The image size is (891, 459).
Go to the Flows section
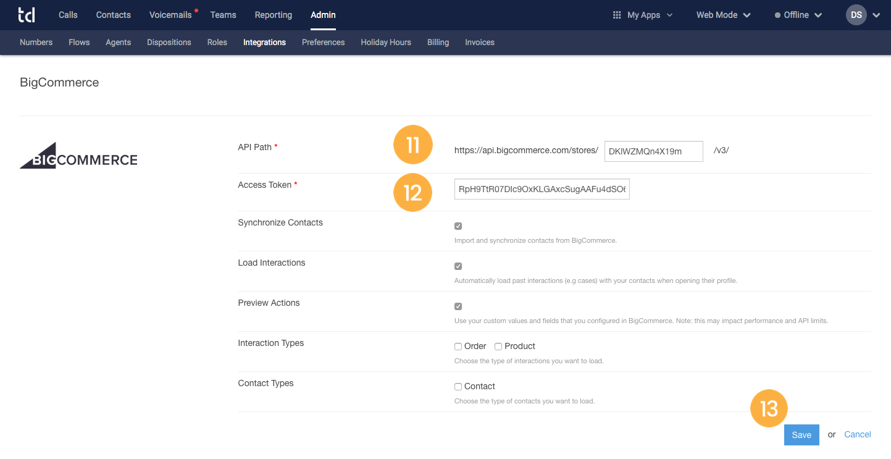point(79,43)
